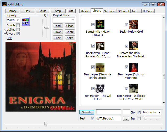Viewport: 167px width, 132px height.
Task: Go to previous track with Prev
Action: click(58, 38)
